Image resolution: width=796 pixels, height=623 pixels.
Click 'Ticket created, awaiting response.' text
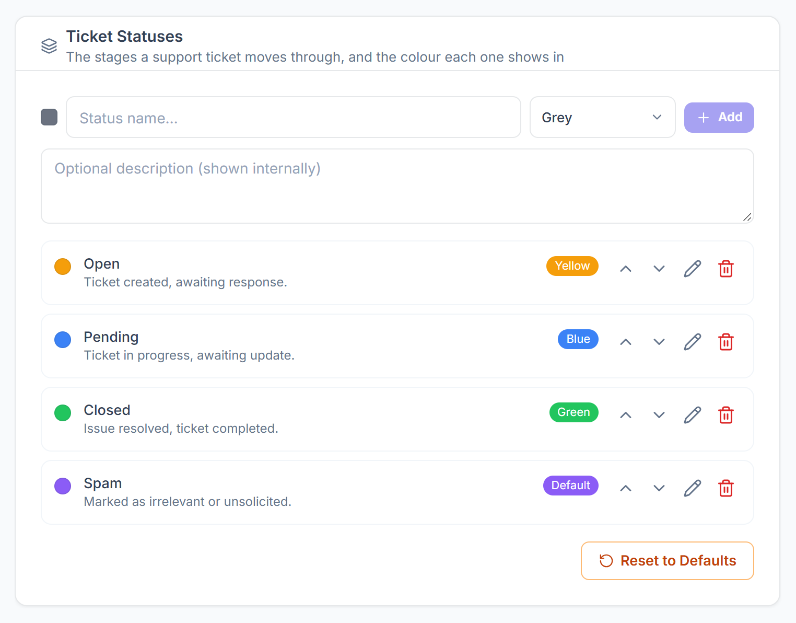[x=185, y=282]
